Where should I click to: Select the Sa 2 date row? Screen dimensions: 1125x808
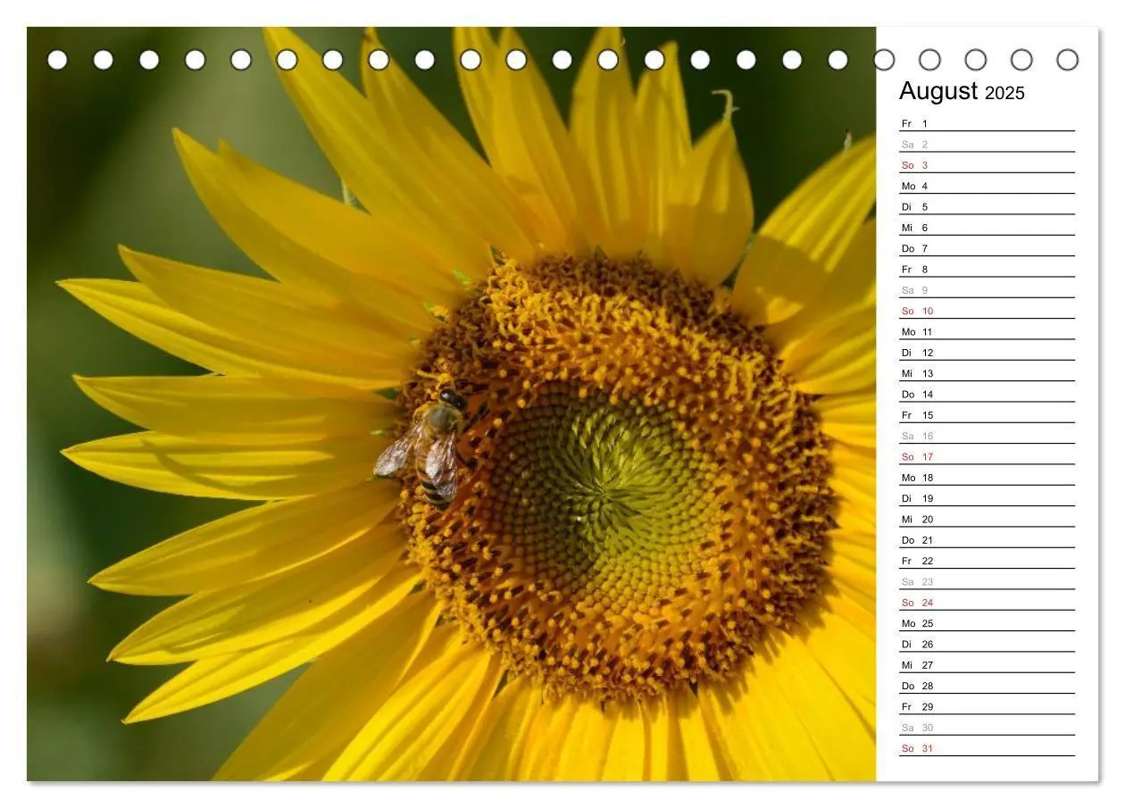[x=987, y=144]
